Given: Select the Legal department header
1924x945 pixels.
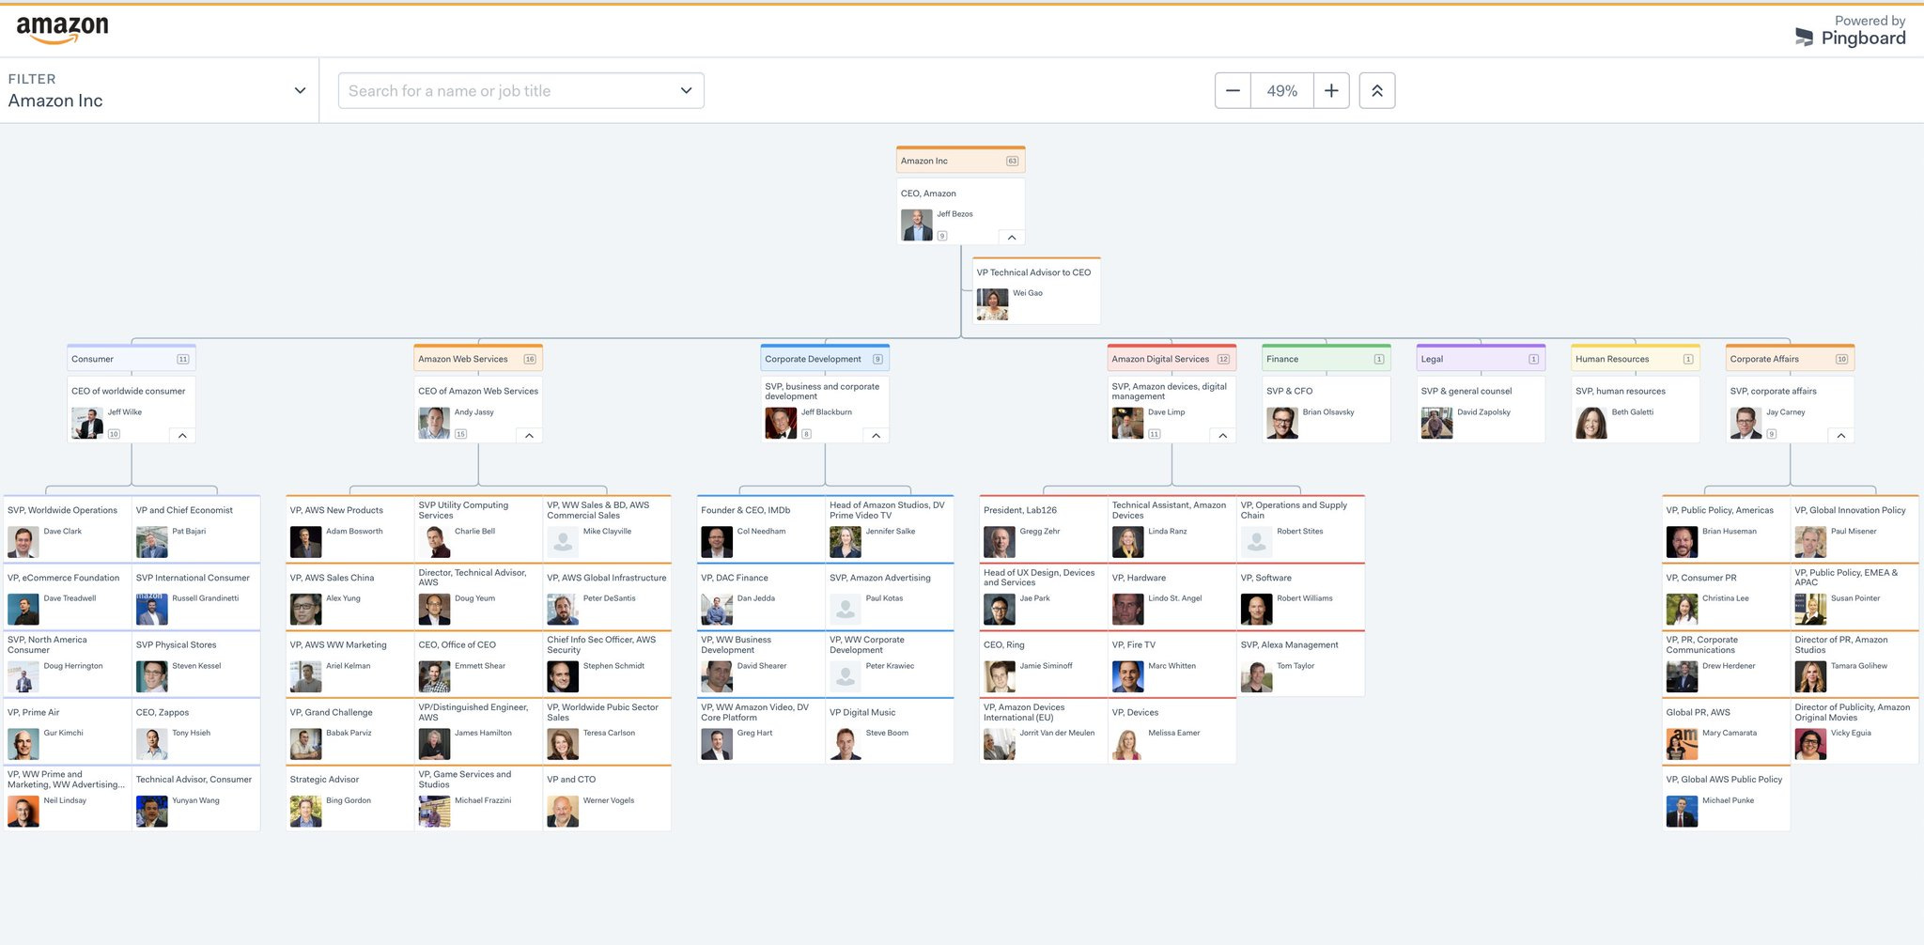Looking at the screenshot, I should (1482, 359).
